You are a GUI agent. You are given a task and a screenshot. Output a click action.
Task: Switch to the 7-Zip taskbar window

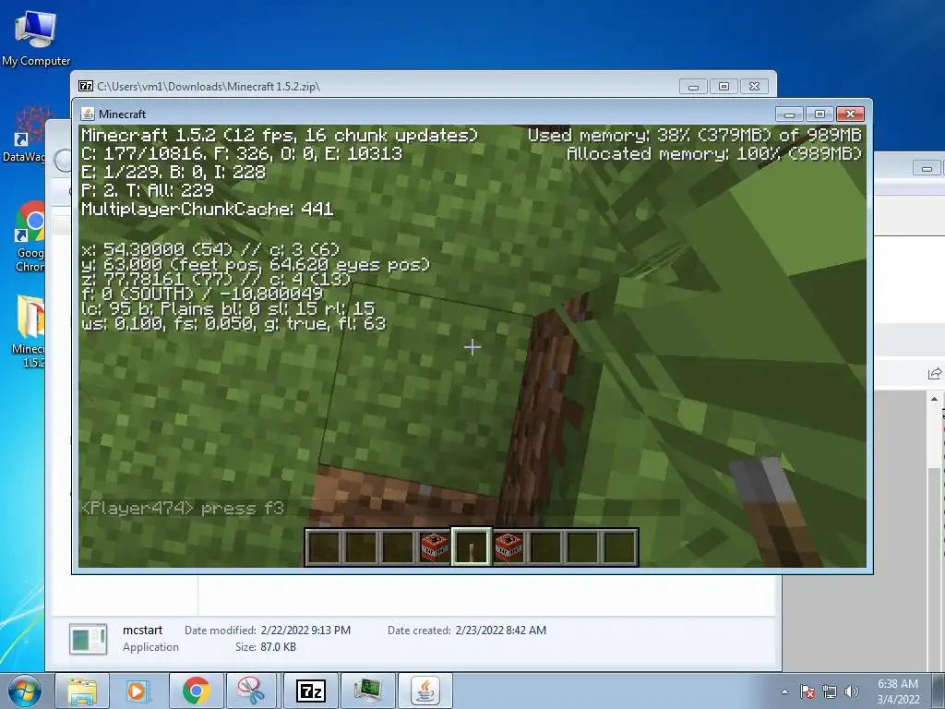pyautogui.click(x=310, y=691)
